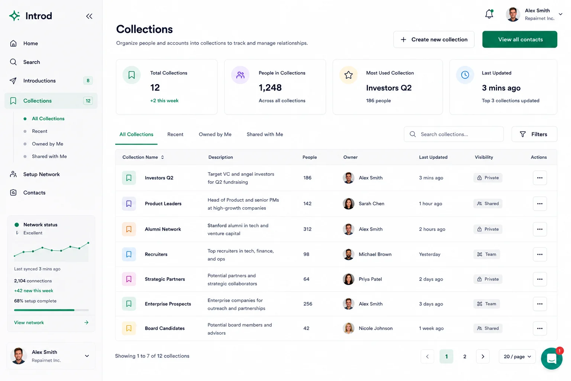Open actions menu for Enterprise Prospects

click(540, 304)
